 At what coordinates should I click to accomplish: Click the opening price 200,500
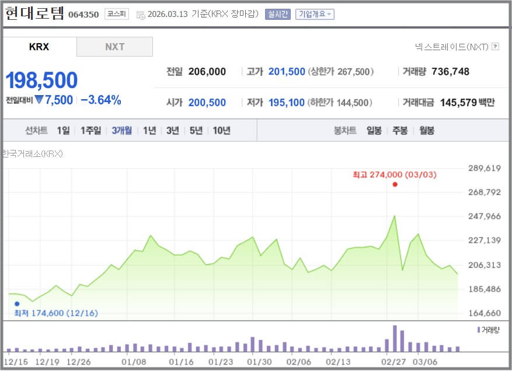(x=207, y=103)
